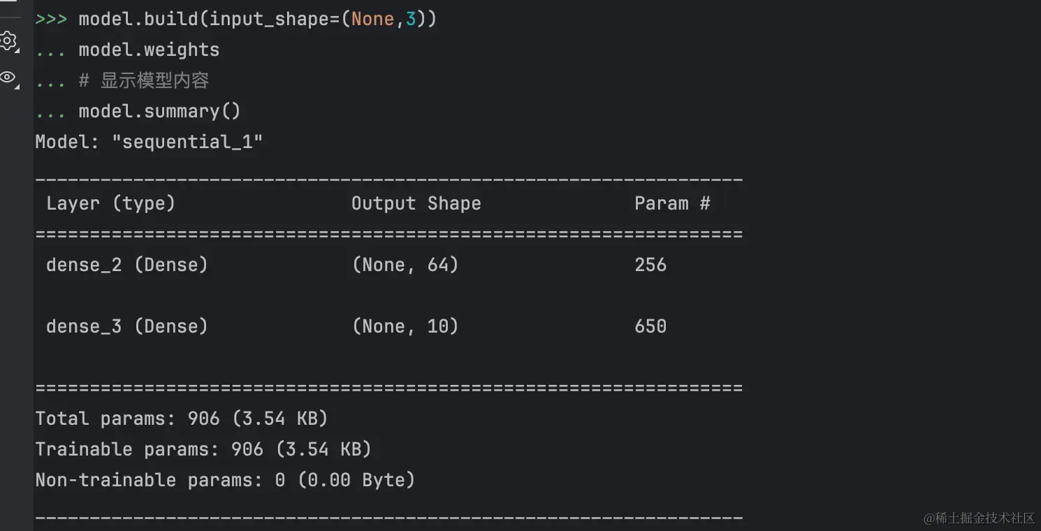Click the (None, 64) output shape
Screen dimensions: 1041x531
coord(405,265)
